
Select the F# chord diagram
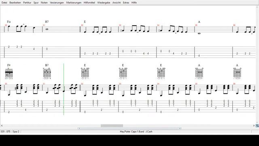pos(9,73)
